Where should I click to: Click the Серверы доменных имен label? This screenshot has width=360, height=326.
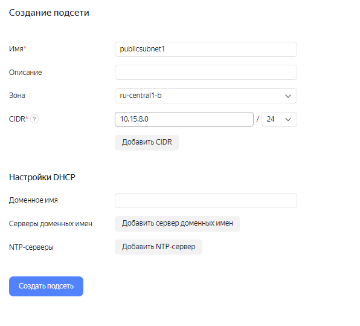[51, 224]
